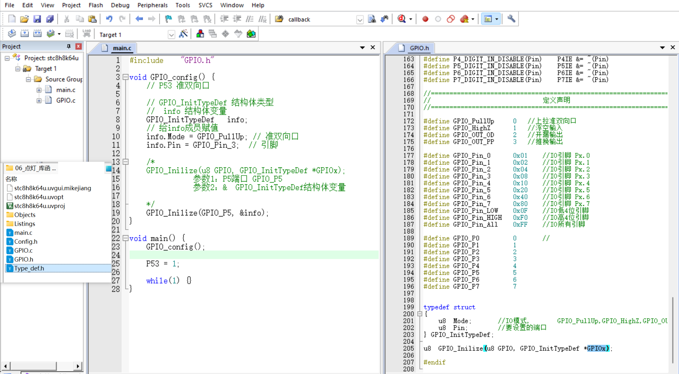Open a file using the folder icon

pyautogui.click(x=24, y=19)
